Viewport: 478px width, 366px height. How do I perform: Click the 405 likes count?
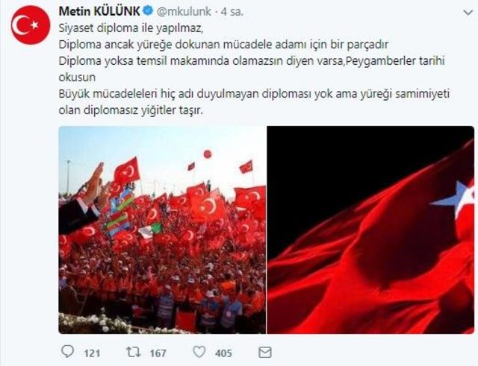[223, 353]
